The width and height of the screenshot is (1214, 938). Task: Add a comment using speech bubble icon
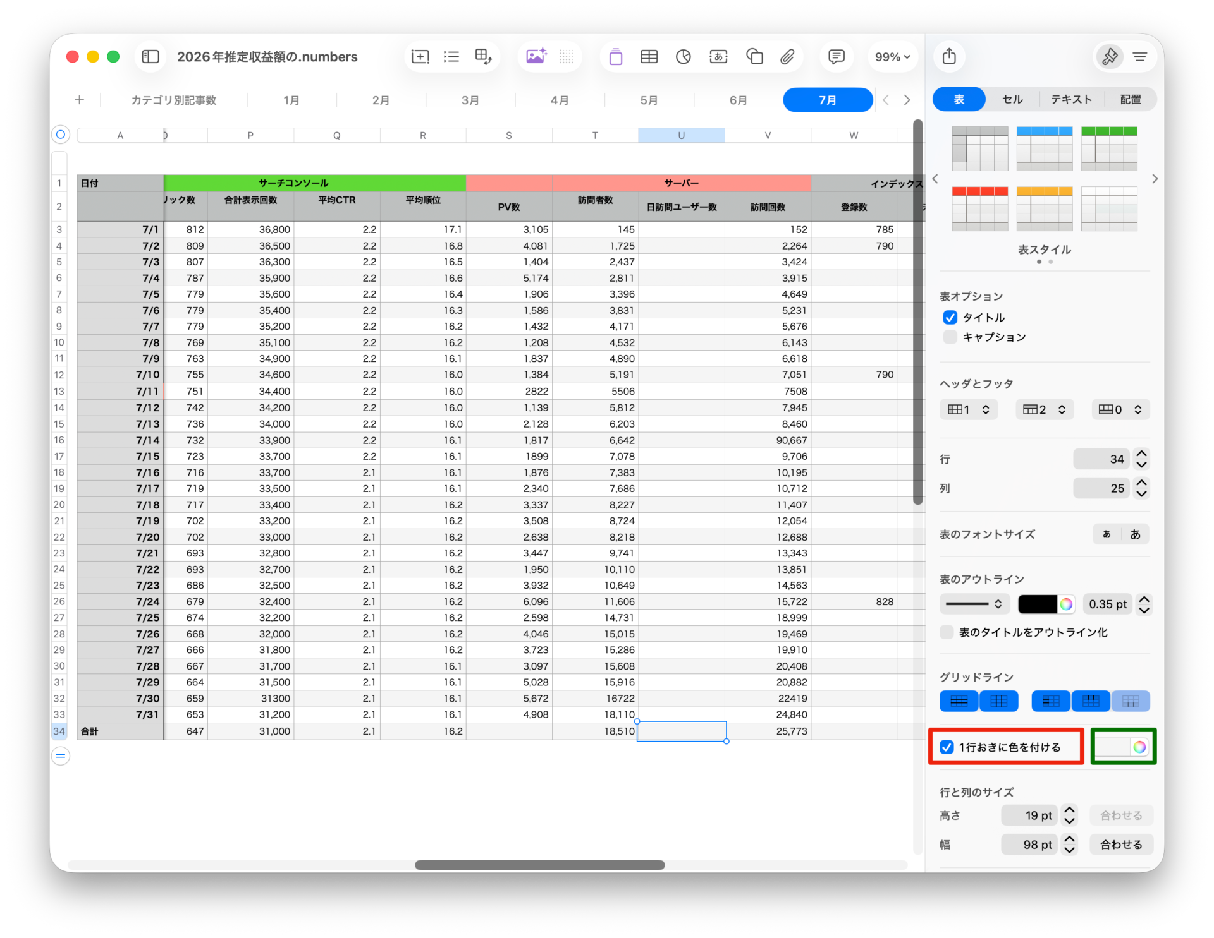[x=836, y=57]
